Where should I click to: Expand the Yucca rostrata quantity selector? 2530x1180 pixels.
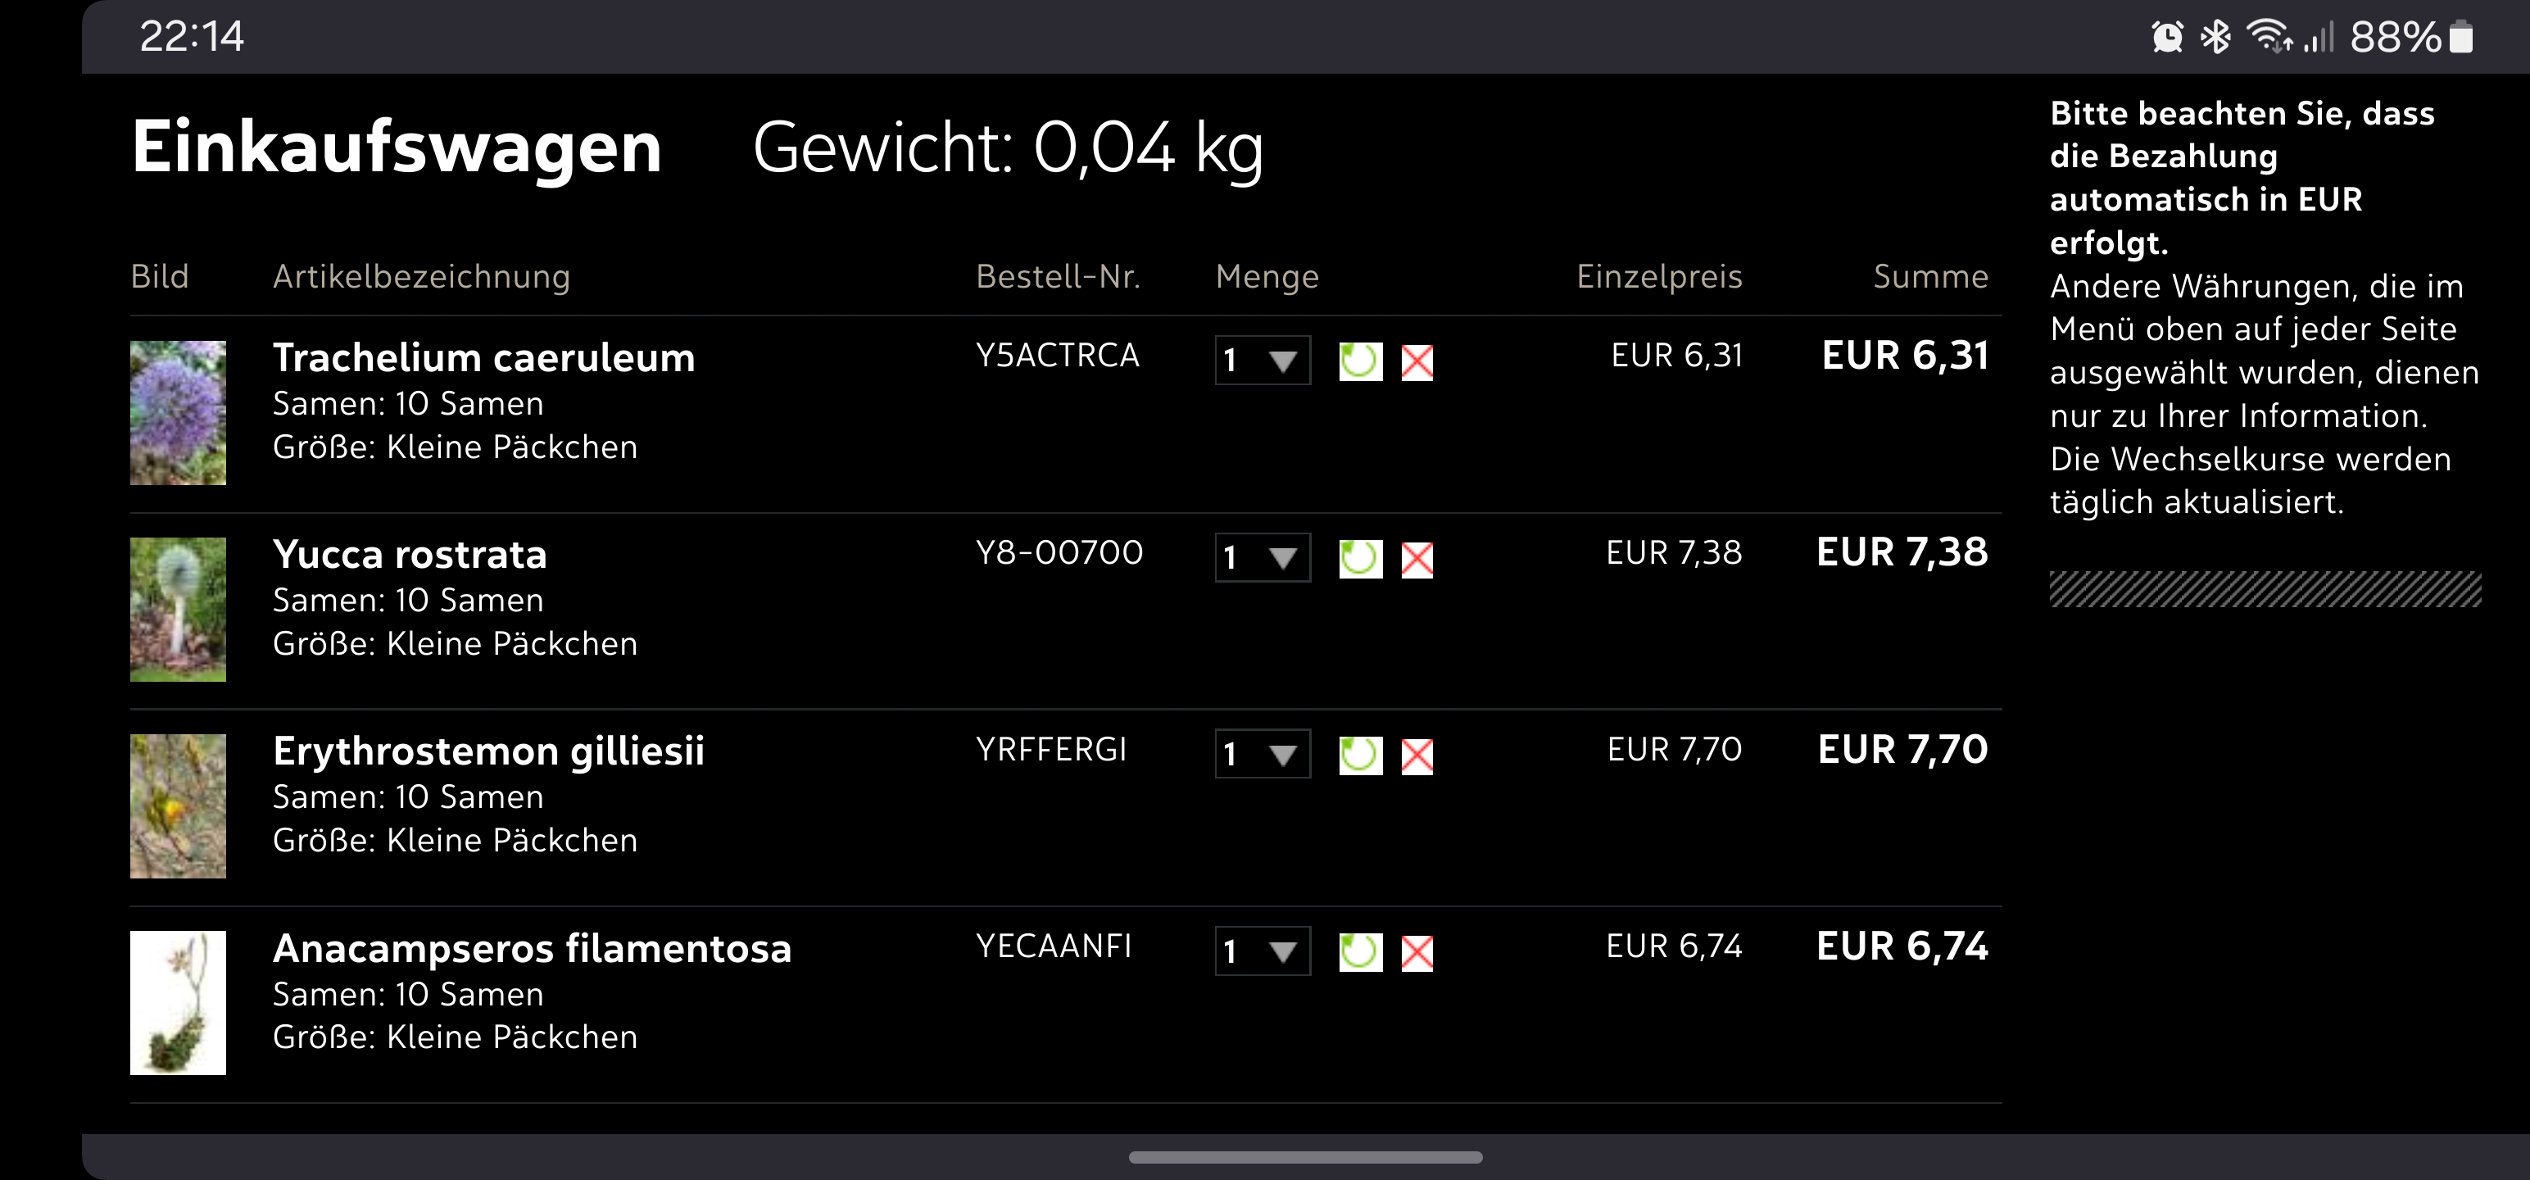coord(1262,558)
